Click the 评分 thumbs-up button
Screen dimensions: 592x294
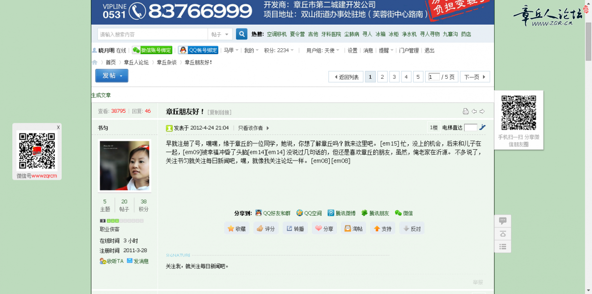click(x=266, y=228)
